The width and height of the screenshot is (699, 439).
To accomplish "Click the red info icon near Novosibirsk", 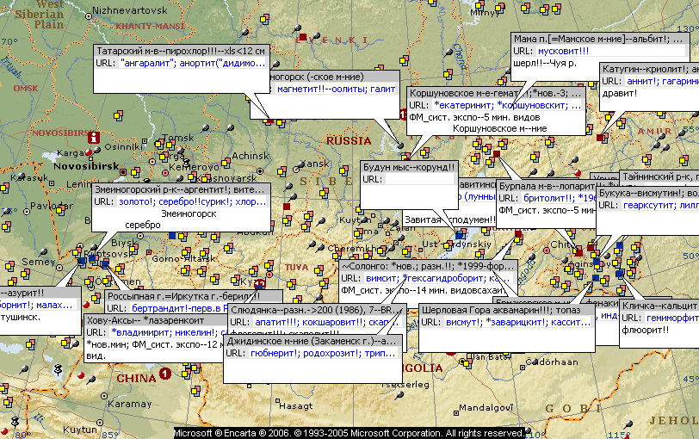I will tap(93, 137).
